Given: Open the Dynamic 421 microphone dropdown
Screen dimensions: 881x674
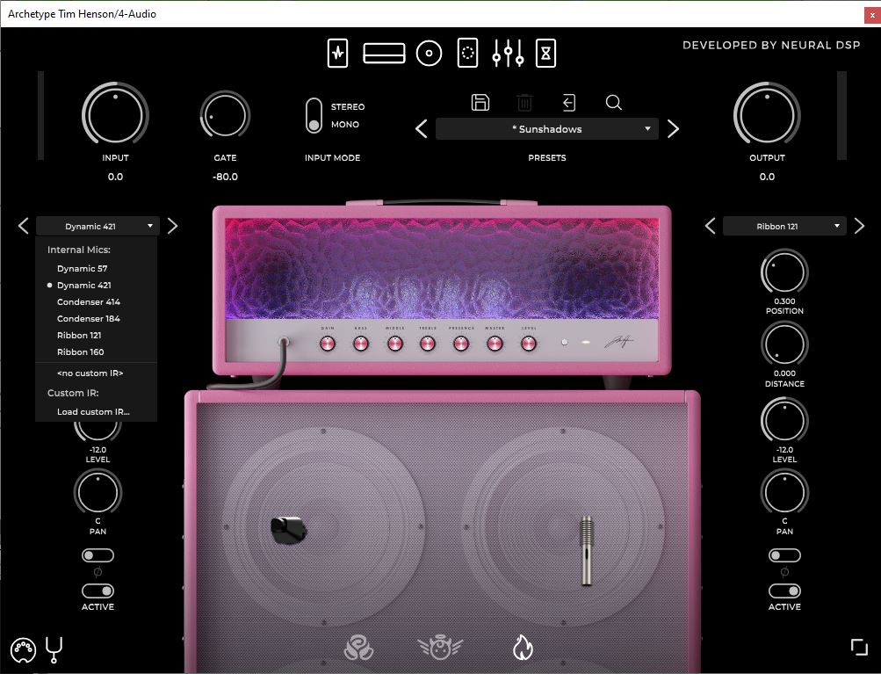Looking at the screenshot, I should 97,226.
